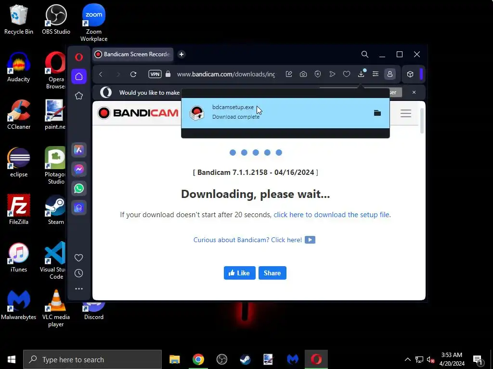
Task: Launch Aria AI icon in sidebar
Action: pyautogui.click(x=79, y=150)
